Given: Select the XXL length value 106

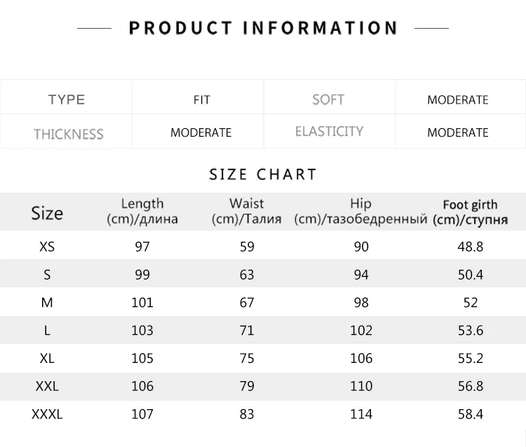Looking at the screenshot, I should [x=142, y=386].
